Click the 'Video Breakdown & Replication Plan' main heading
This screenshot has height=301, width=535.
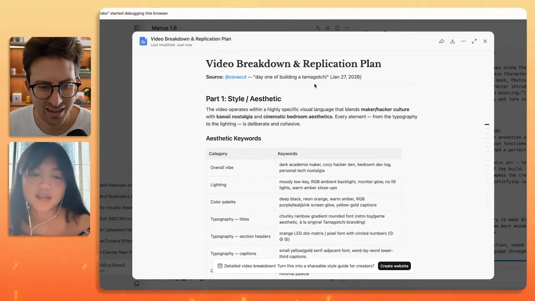(x=293, y=64)
